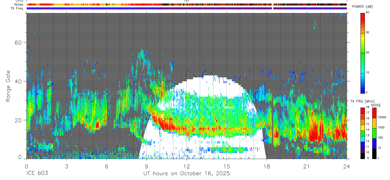Click the green block in the NOISE colorbar
This screenshot has height=180, width=390.
pyautogui.click(x=374, y=133)
